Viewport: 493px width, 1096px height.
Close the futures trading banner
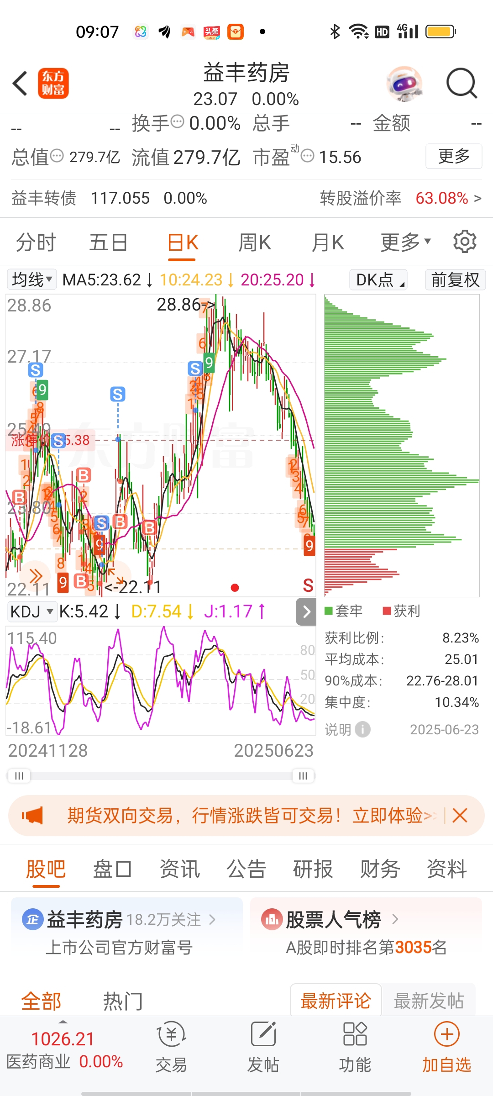[460, 815]
